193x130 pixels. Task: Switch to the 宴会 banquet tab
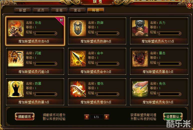77,11
